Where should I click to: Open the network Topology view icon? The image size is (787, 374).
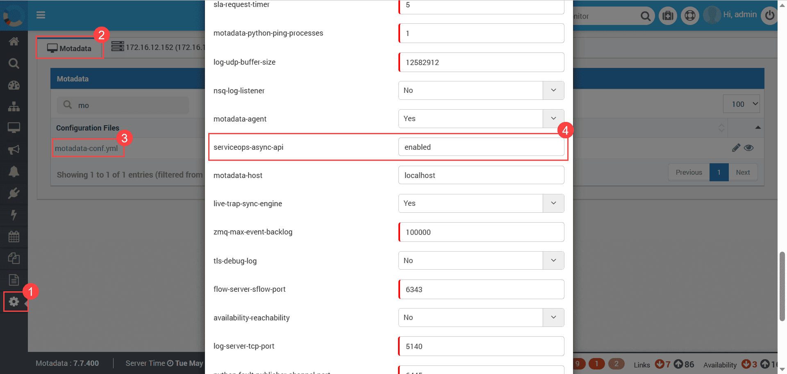tap(14, 107)
